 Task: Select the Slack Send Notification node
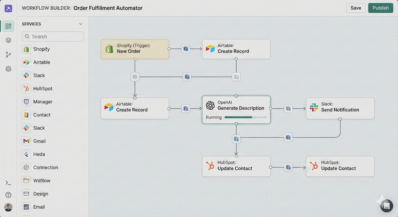click(x=340, y=108)
